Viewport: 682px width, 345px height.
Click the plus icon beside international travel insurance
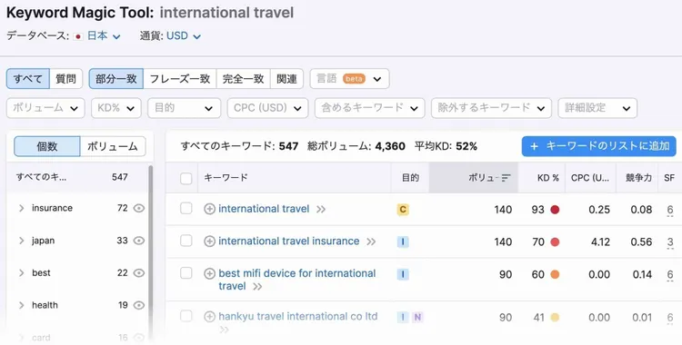tap(210, 241)
